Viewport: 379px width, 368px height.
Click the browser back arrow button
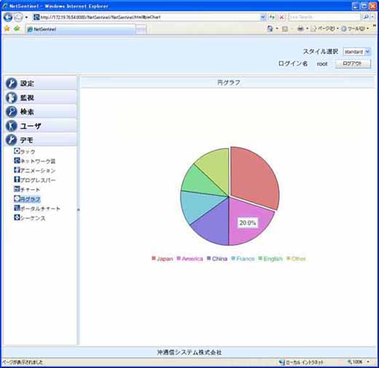8,18
